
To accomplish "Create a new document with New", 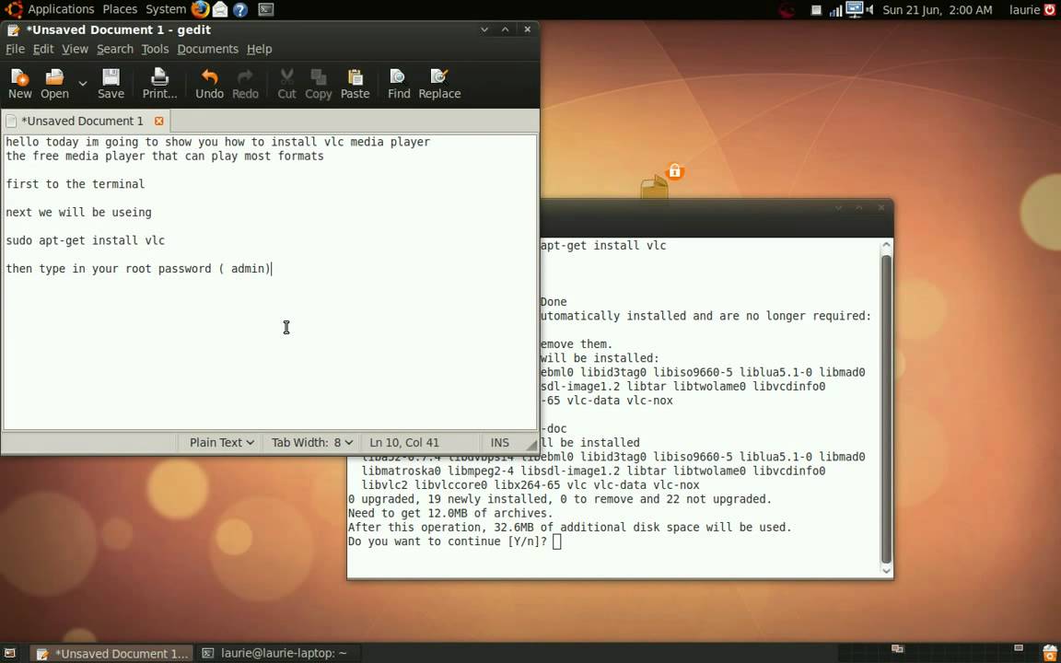I will tap(19, 84).
